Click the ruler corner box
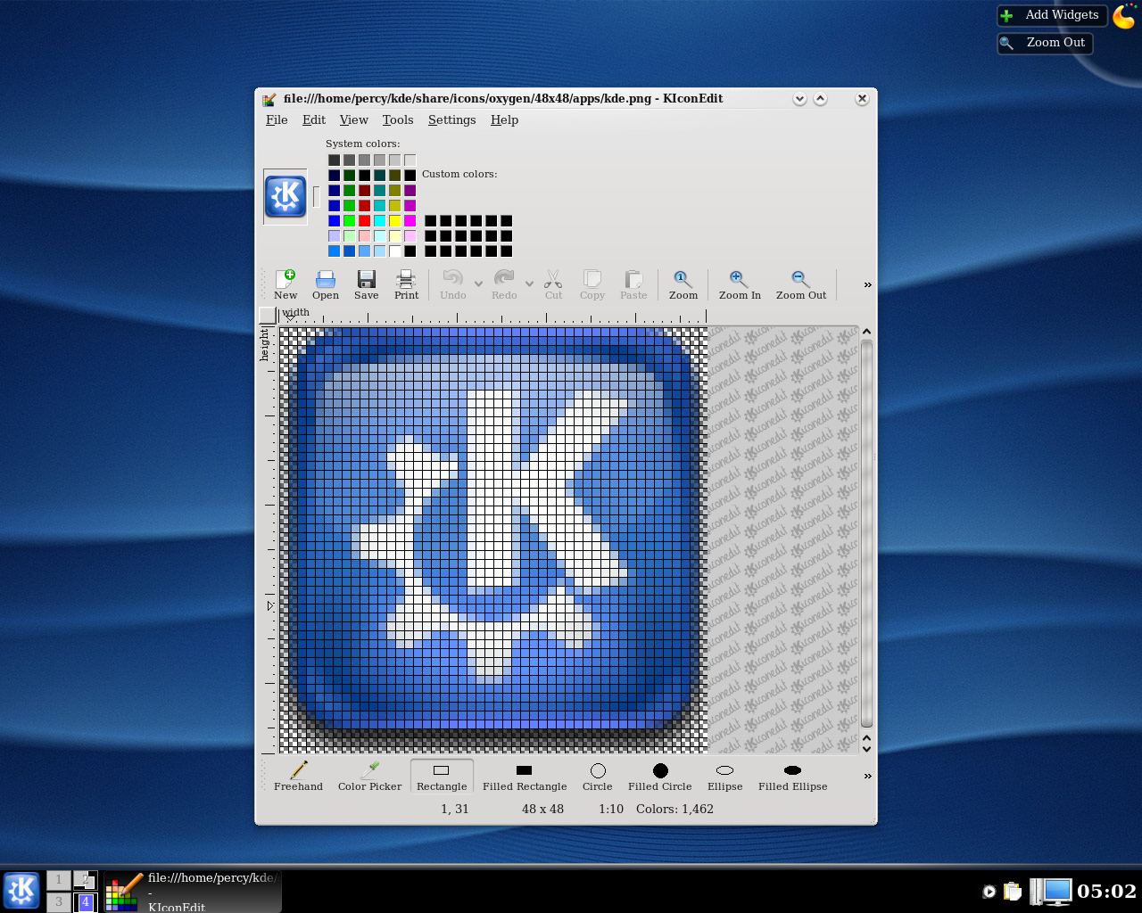Viewport: 1142px width, 913px height. tap(267, 315)
